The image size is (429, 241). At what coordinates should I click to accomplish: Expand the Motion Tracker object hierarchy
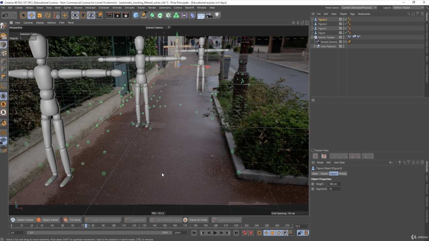pos(312,37)
